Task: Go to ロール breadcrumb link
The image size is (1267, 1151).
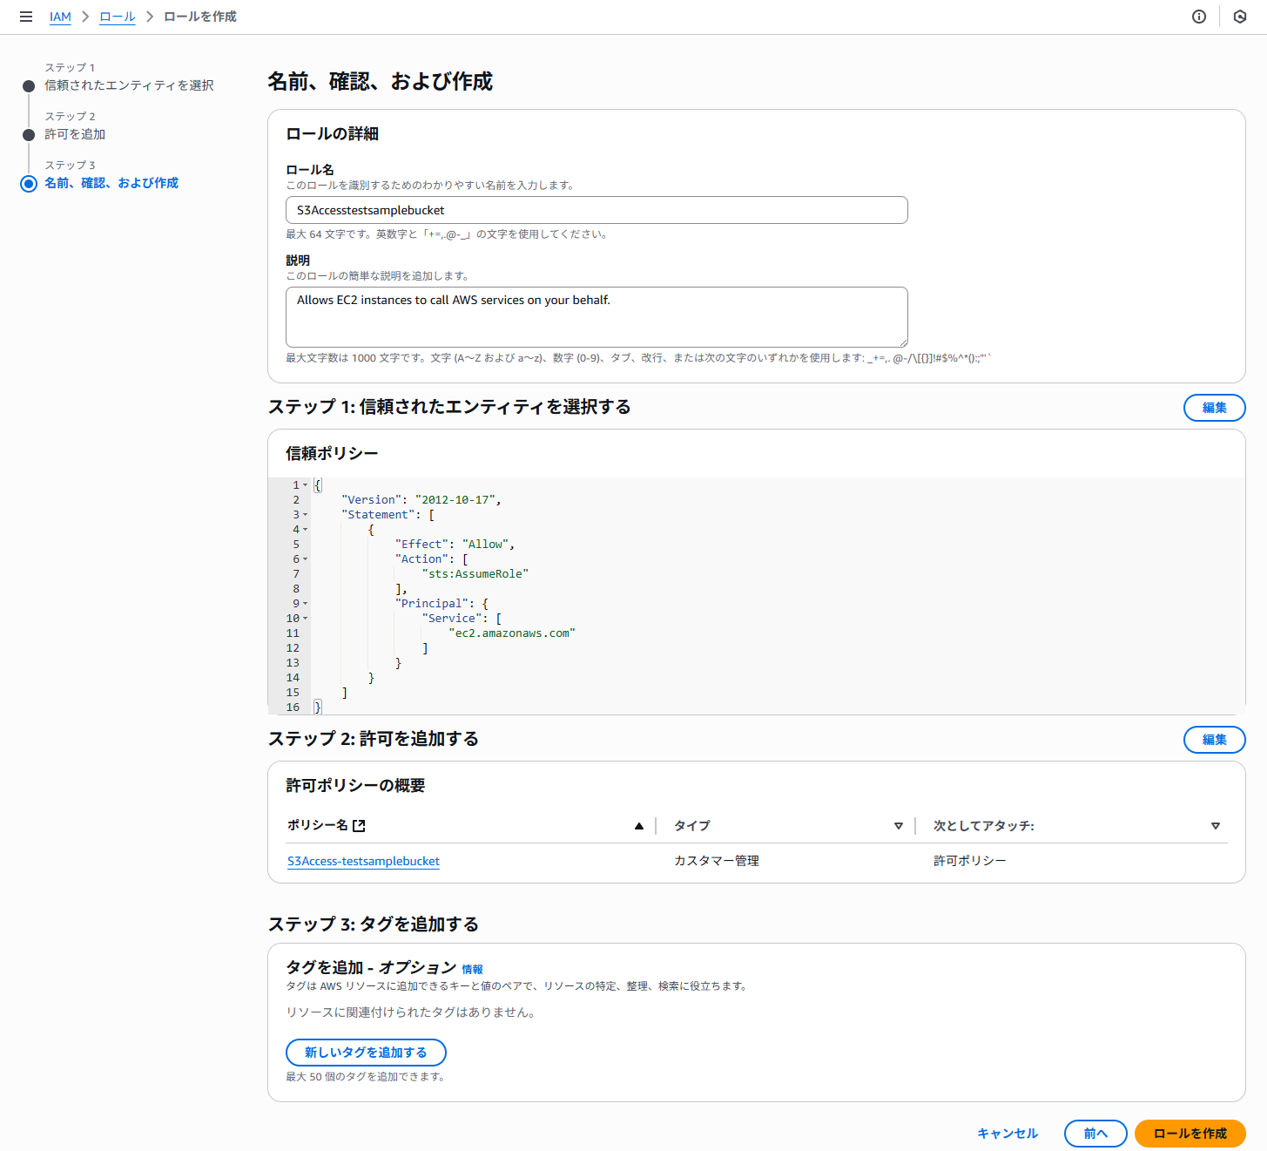Action: [x=118, y=17]
